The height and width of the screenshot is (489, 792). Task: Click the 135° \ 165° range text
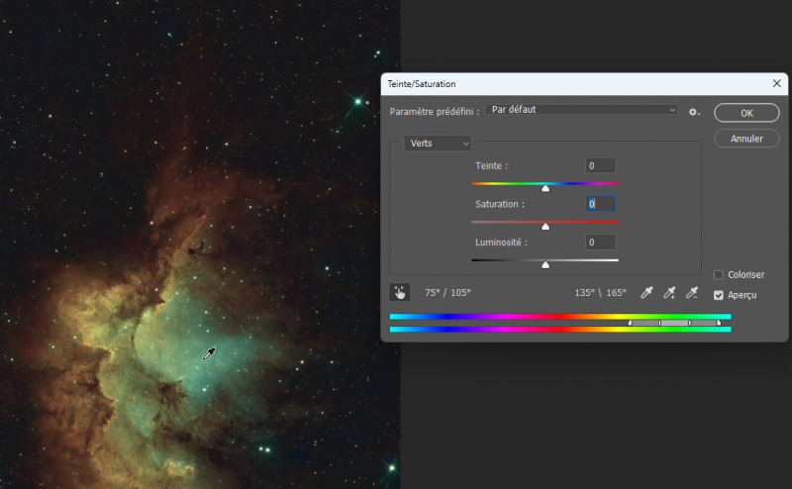coord(600,292)
